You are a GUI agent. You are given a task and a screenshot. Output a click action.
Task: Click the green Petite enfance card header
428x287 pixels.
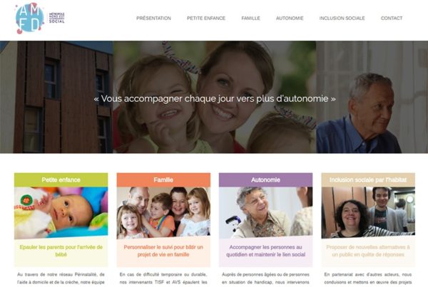(x=61, y=180)
